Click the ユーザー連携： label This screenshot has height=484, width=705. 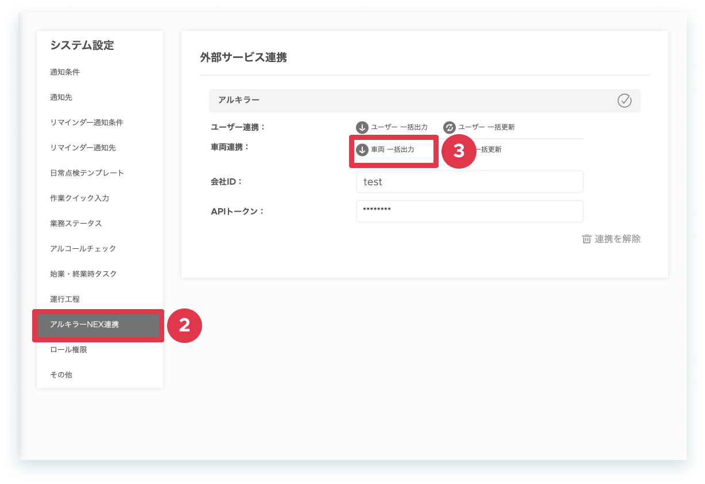238,127
